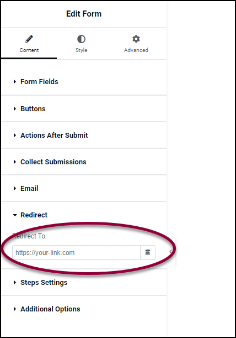The image size is (236, 338).
Task: Switch to the Advanced tab
Action: (136, 44)
